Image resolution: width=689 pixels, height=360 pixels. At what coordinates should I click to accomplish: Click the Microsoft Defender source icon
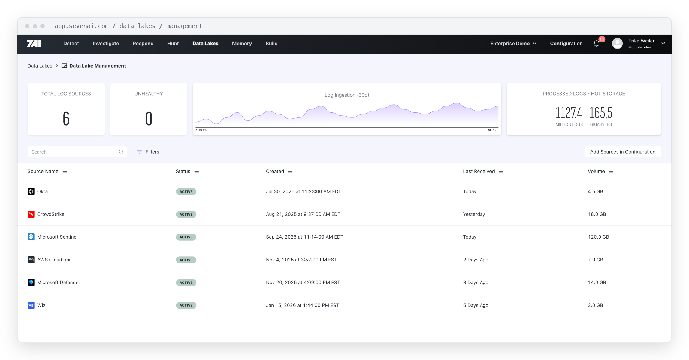point(31,283)
